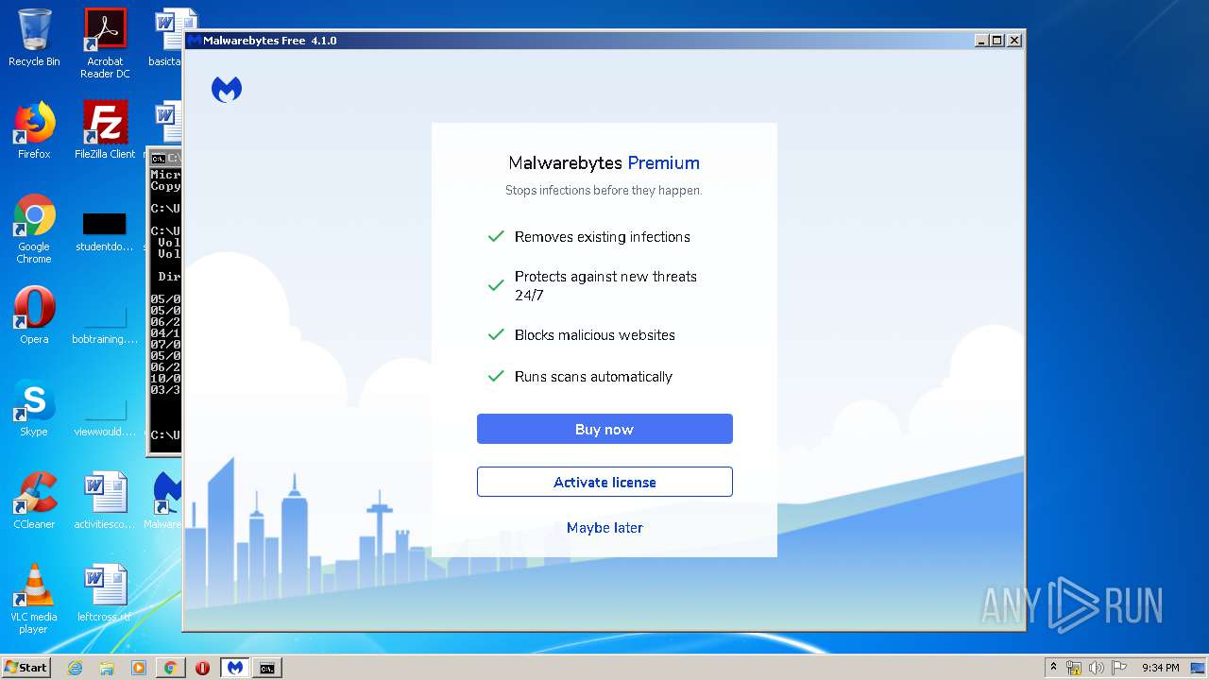The image size is (1209, 680).
Task: Click the network tray icon
Action: coord(1074,668)
